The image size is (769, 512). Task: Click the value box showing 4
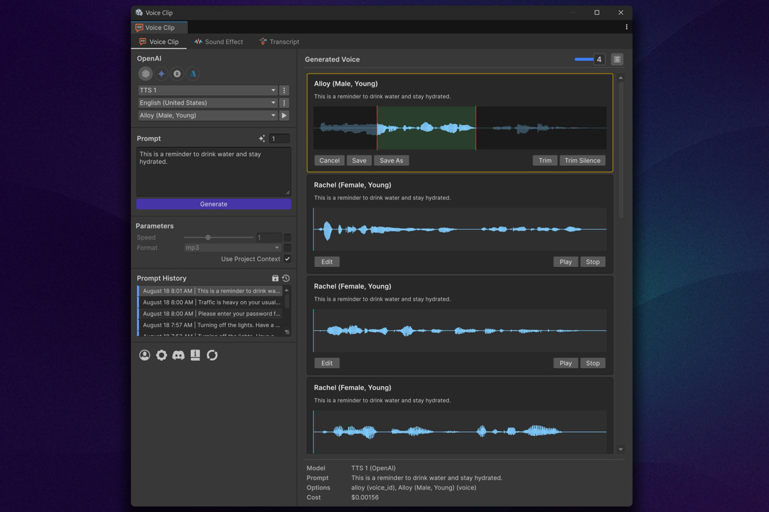pos(599,60)
